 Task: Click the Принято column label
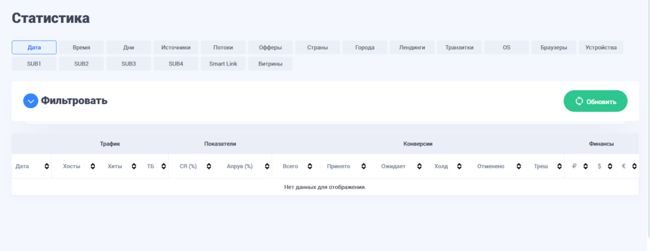coord(338,166)
